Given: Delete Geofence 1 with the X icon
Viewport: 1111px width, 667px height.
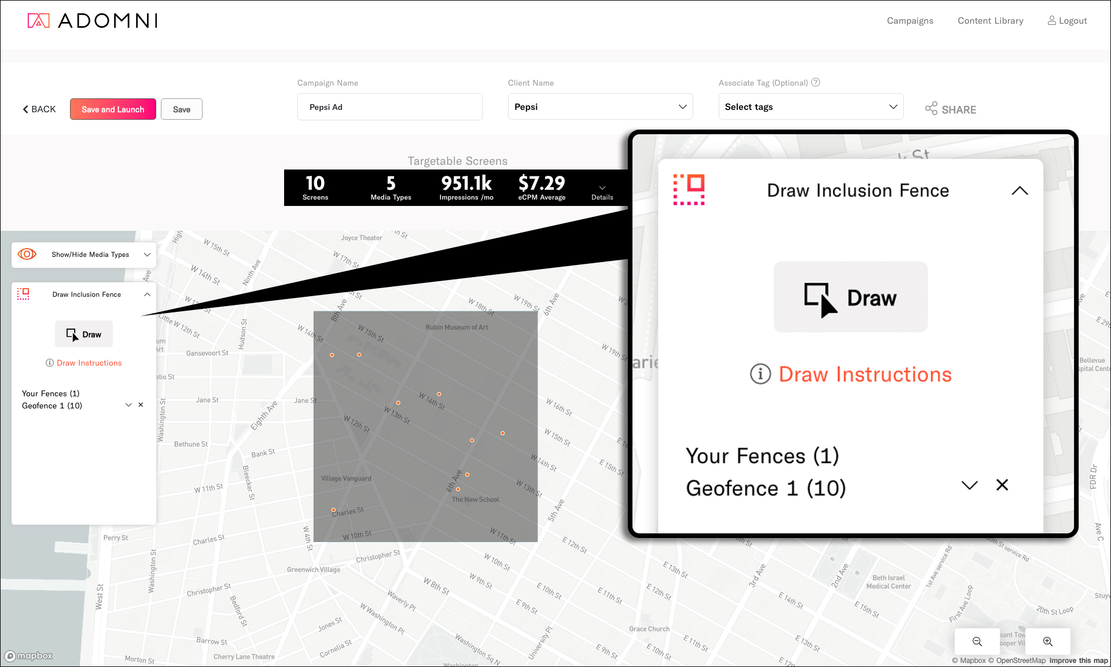Looking at the screenshot, I should [141, 405].
